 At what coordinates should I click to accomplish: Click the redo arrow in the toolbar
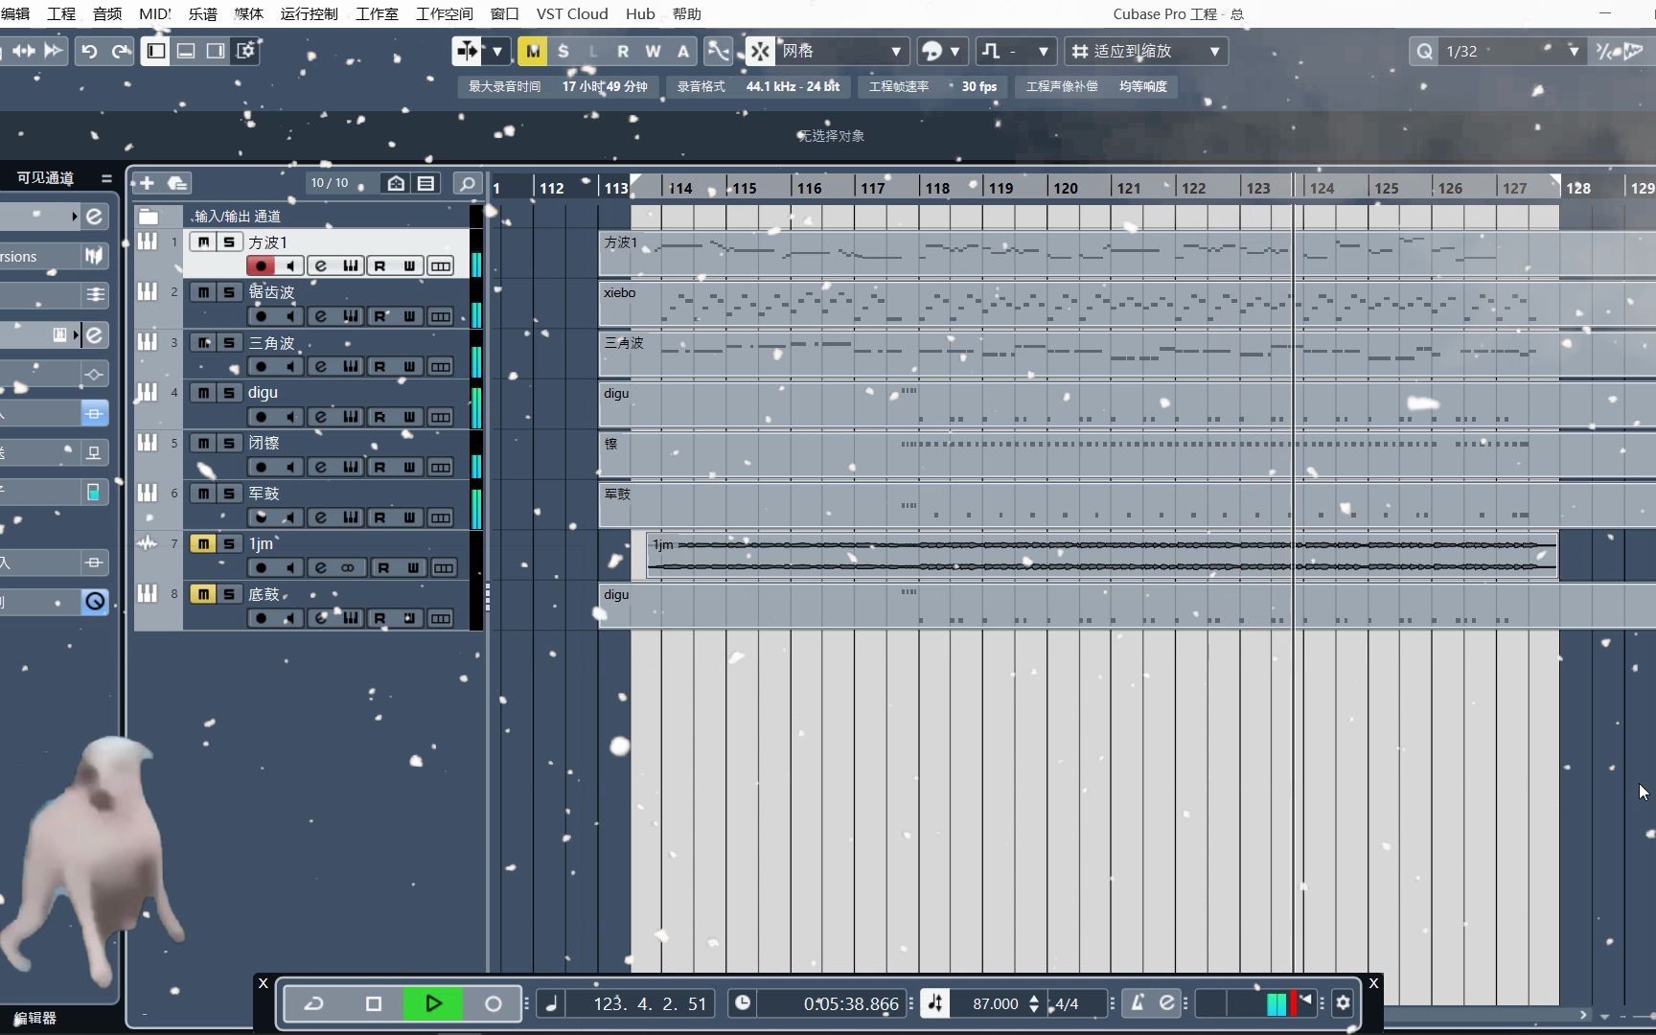[x=120, y=52]
